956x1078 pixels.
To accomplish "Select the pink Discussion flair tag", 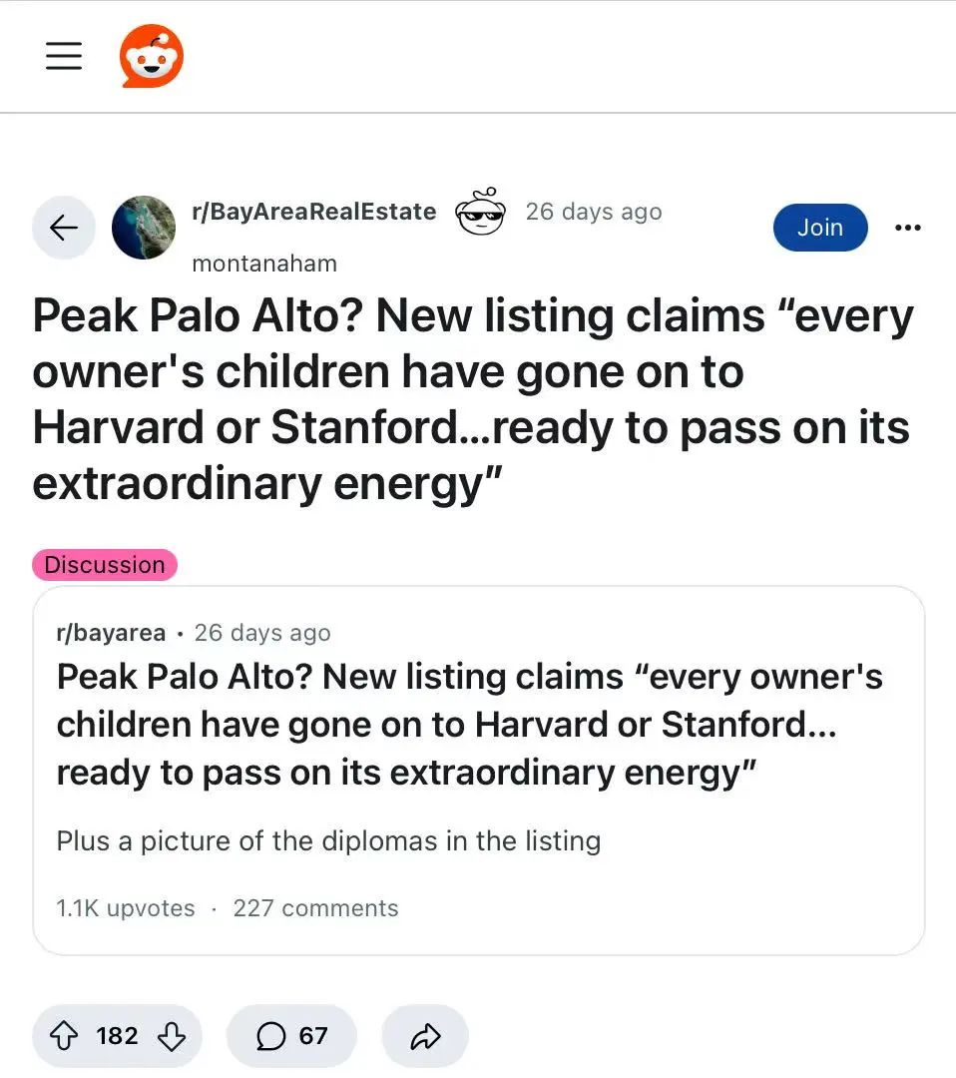I will tap(105, 565).
